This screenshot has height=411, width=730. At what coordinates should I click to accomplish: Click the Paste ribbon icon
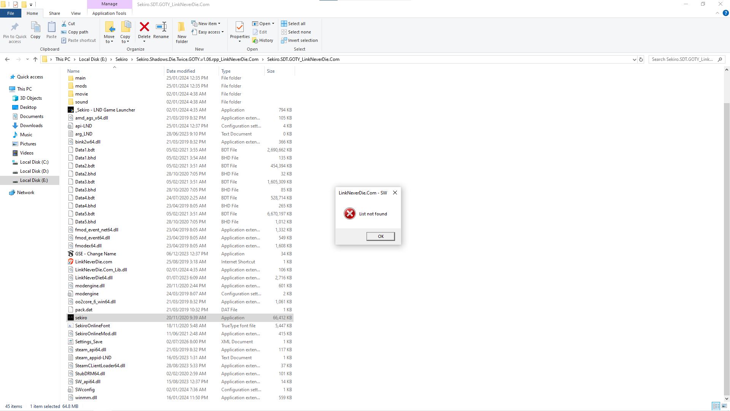point(51,27)
